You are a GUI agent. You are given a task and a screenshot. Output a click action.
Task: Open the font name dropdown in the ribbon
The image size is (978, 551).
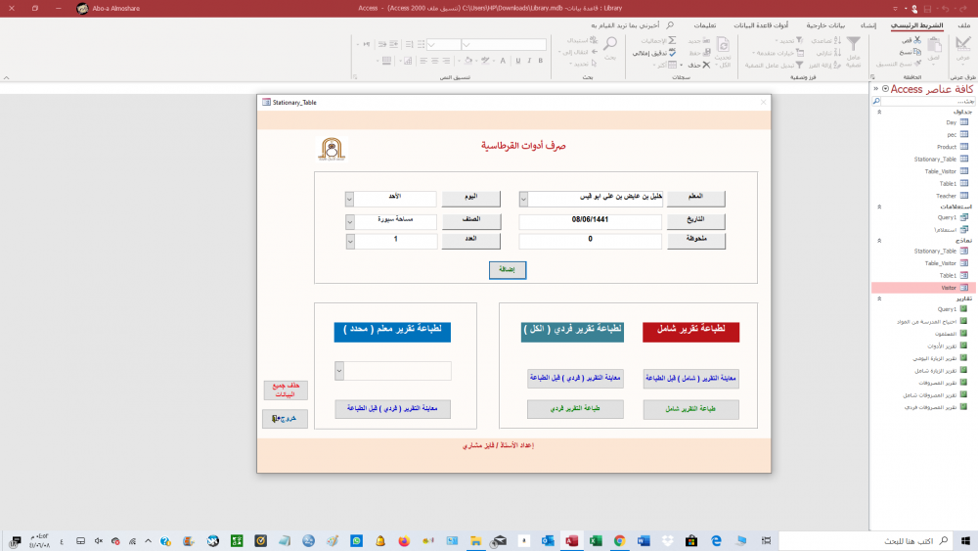466,45
